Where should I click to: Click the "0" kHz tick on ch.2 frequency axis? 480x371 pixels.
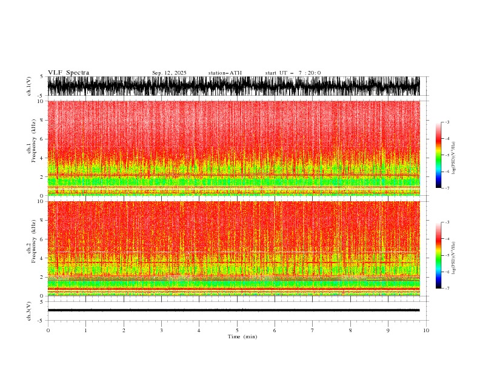[42, 296]
